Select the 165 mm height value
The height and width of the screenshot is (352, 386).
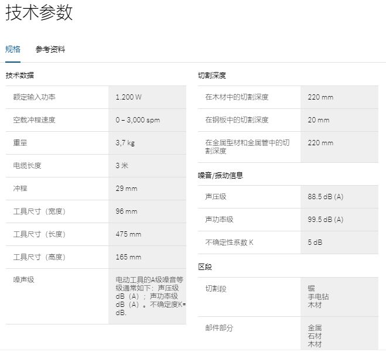coord(128,257)
